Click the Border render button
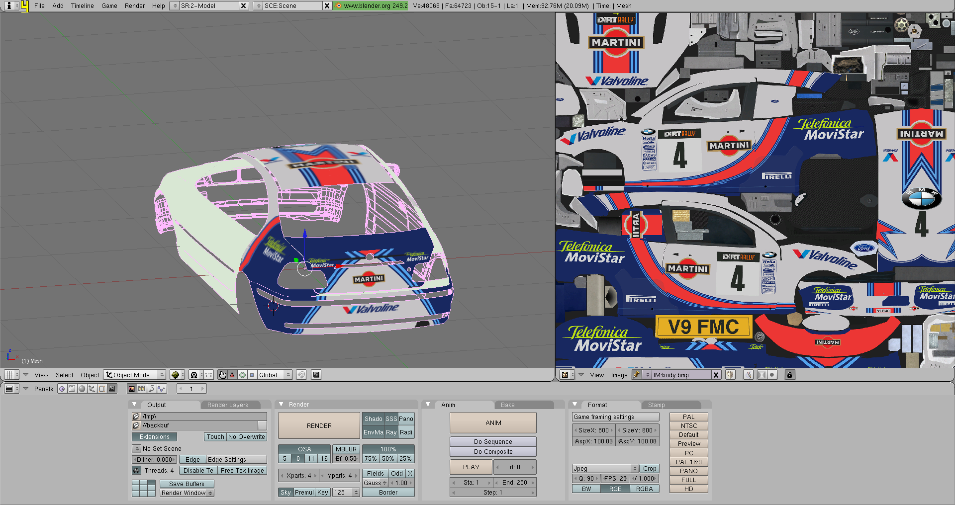The height and width of the screenshot is (505, 955). coord(388,493)
